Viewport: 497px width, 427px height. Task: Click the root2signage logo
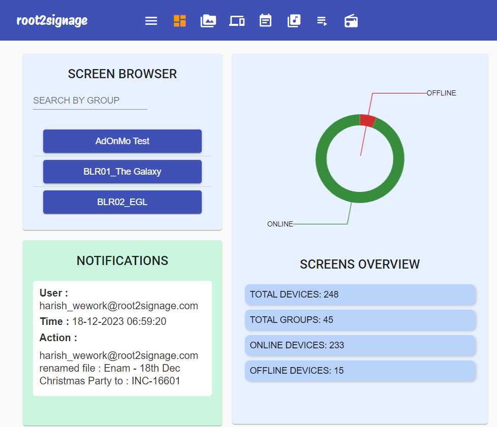click(x=52, y=20)
